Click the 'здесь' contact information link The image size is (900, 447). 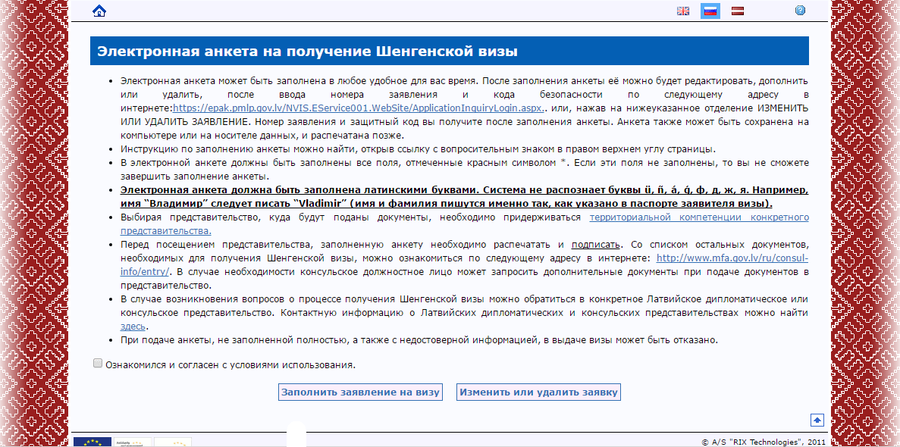click(133, 326)
